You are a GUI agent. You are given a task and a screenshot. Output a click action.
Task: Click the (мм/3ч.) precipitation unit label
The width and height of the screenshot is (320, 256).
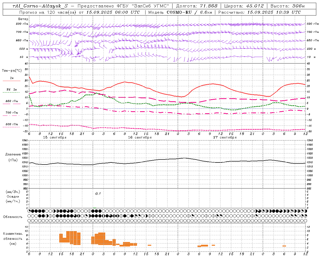[x=13, y=192]
